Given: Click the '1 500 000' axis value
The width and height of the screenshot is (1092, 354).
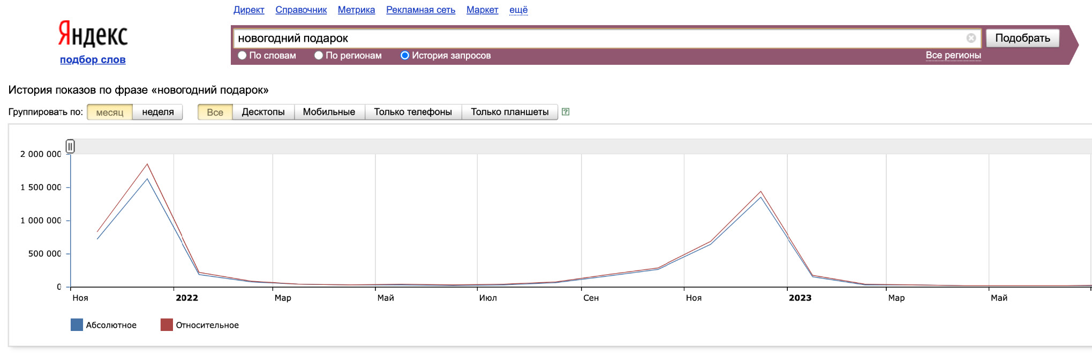Looking at the screenshot, I should click(x=41, y=187).
